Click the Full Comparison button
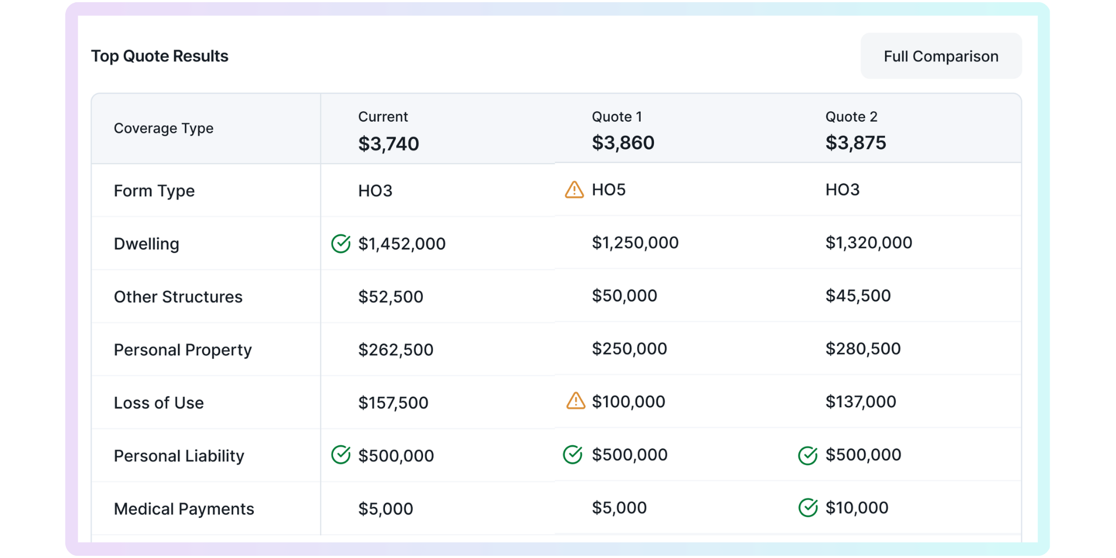 point(941,56)
